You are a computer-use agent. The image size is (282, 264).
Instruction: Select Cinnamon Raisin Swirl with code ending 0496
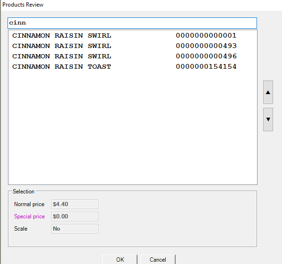133,56
